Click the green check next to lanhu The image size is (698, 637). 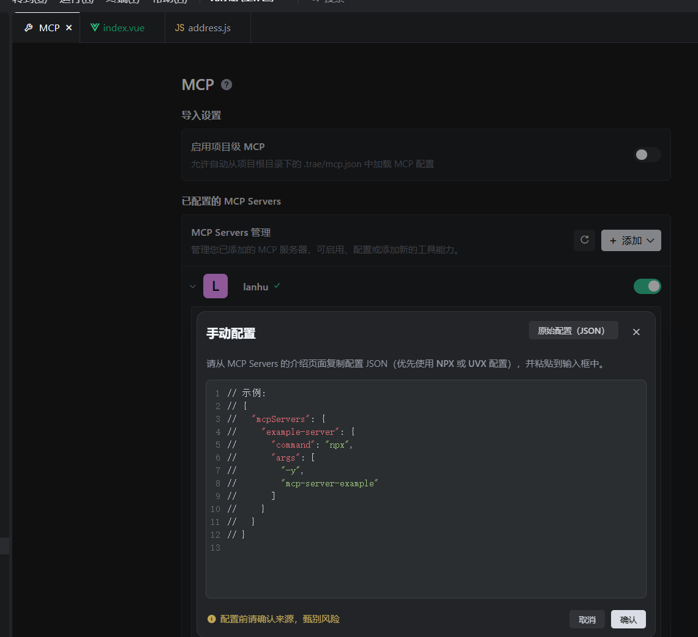point(277,285)
